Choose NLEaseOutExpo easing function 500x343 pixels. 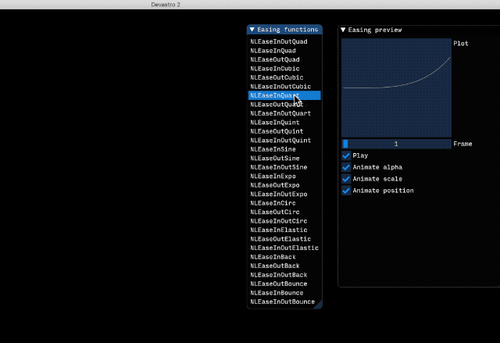274,185
